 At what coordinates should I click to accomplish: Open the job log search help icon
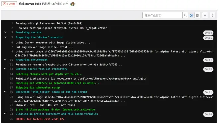pos(191,15)
